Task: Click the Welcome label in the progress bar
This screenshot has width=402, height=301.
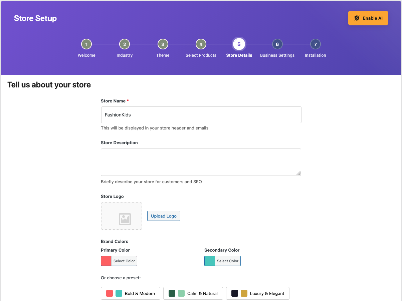Action: pyautogui.click(x=86, y=55)
